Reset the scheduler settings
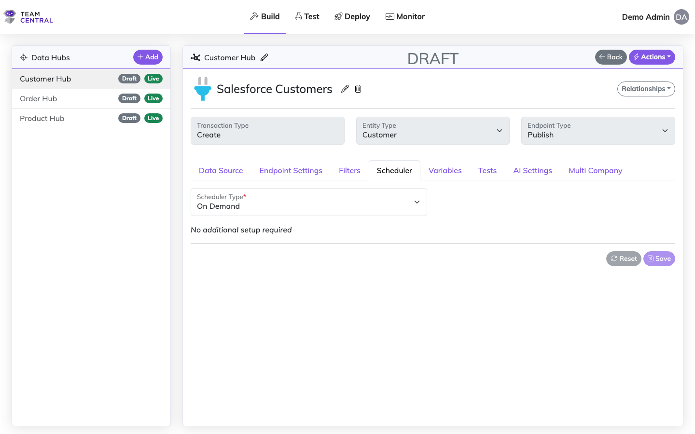 click(x=623, y=258)
